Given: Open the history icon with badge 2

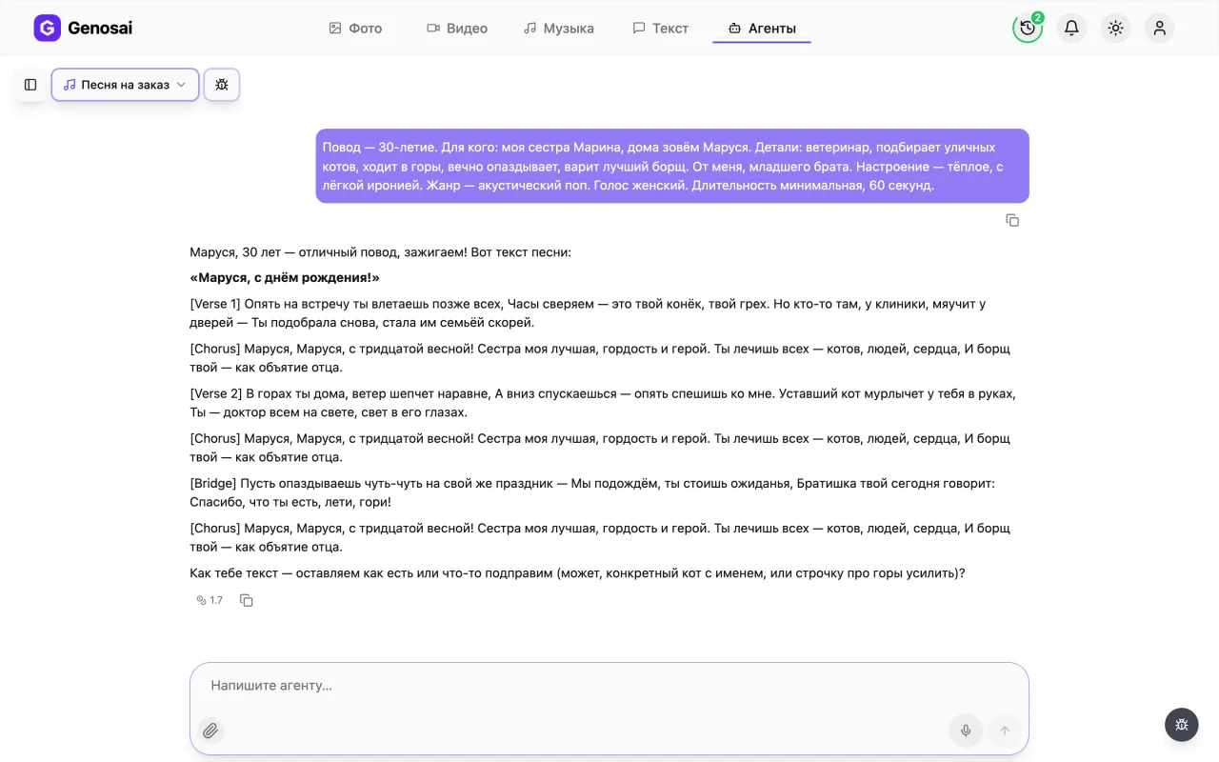Looking at the screenshot, I should click(1028, 28).
